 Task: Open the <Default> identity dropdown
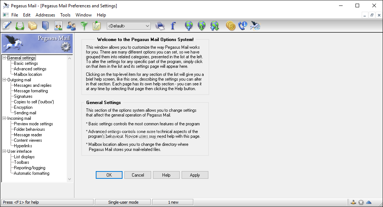pyautogui.click(x=129, y=26)
